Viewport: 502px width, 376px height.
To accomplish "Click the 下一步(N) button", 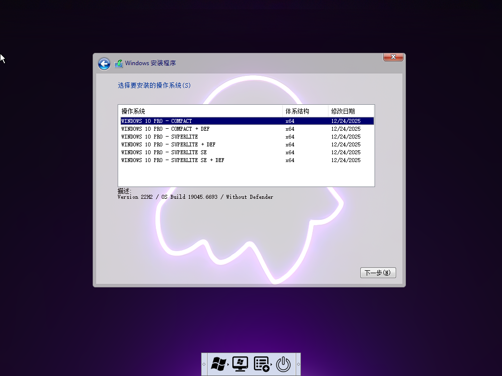I will 377,273.
